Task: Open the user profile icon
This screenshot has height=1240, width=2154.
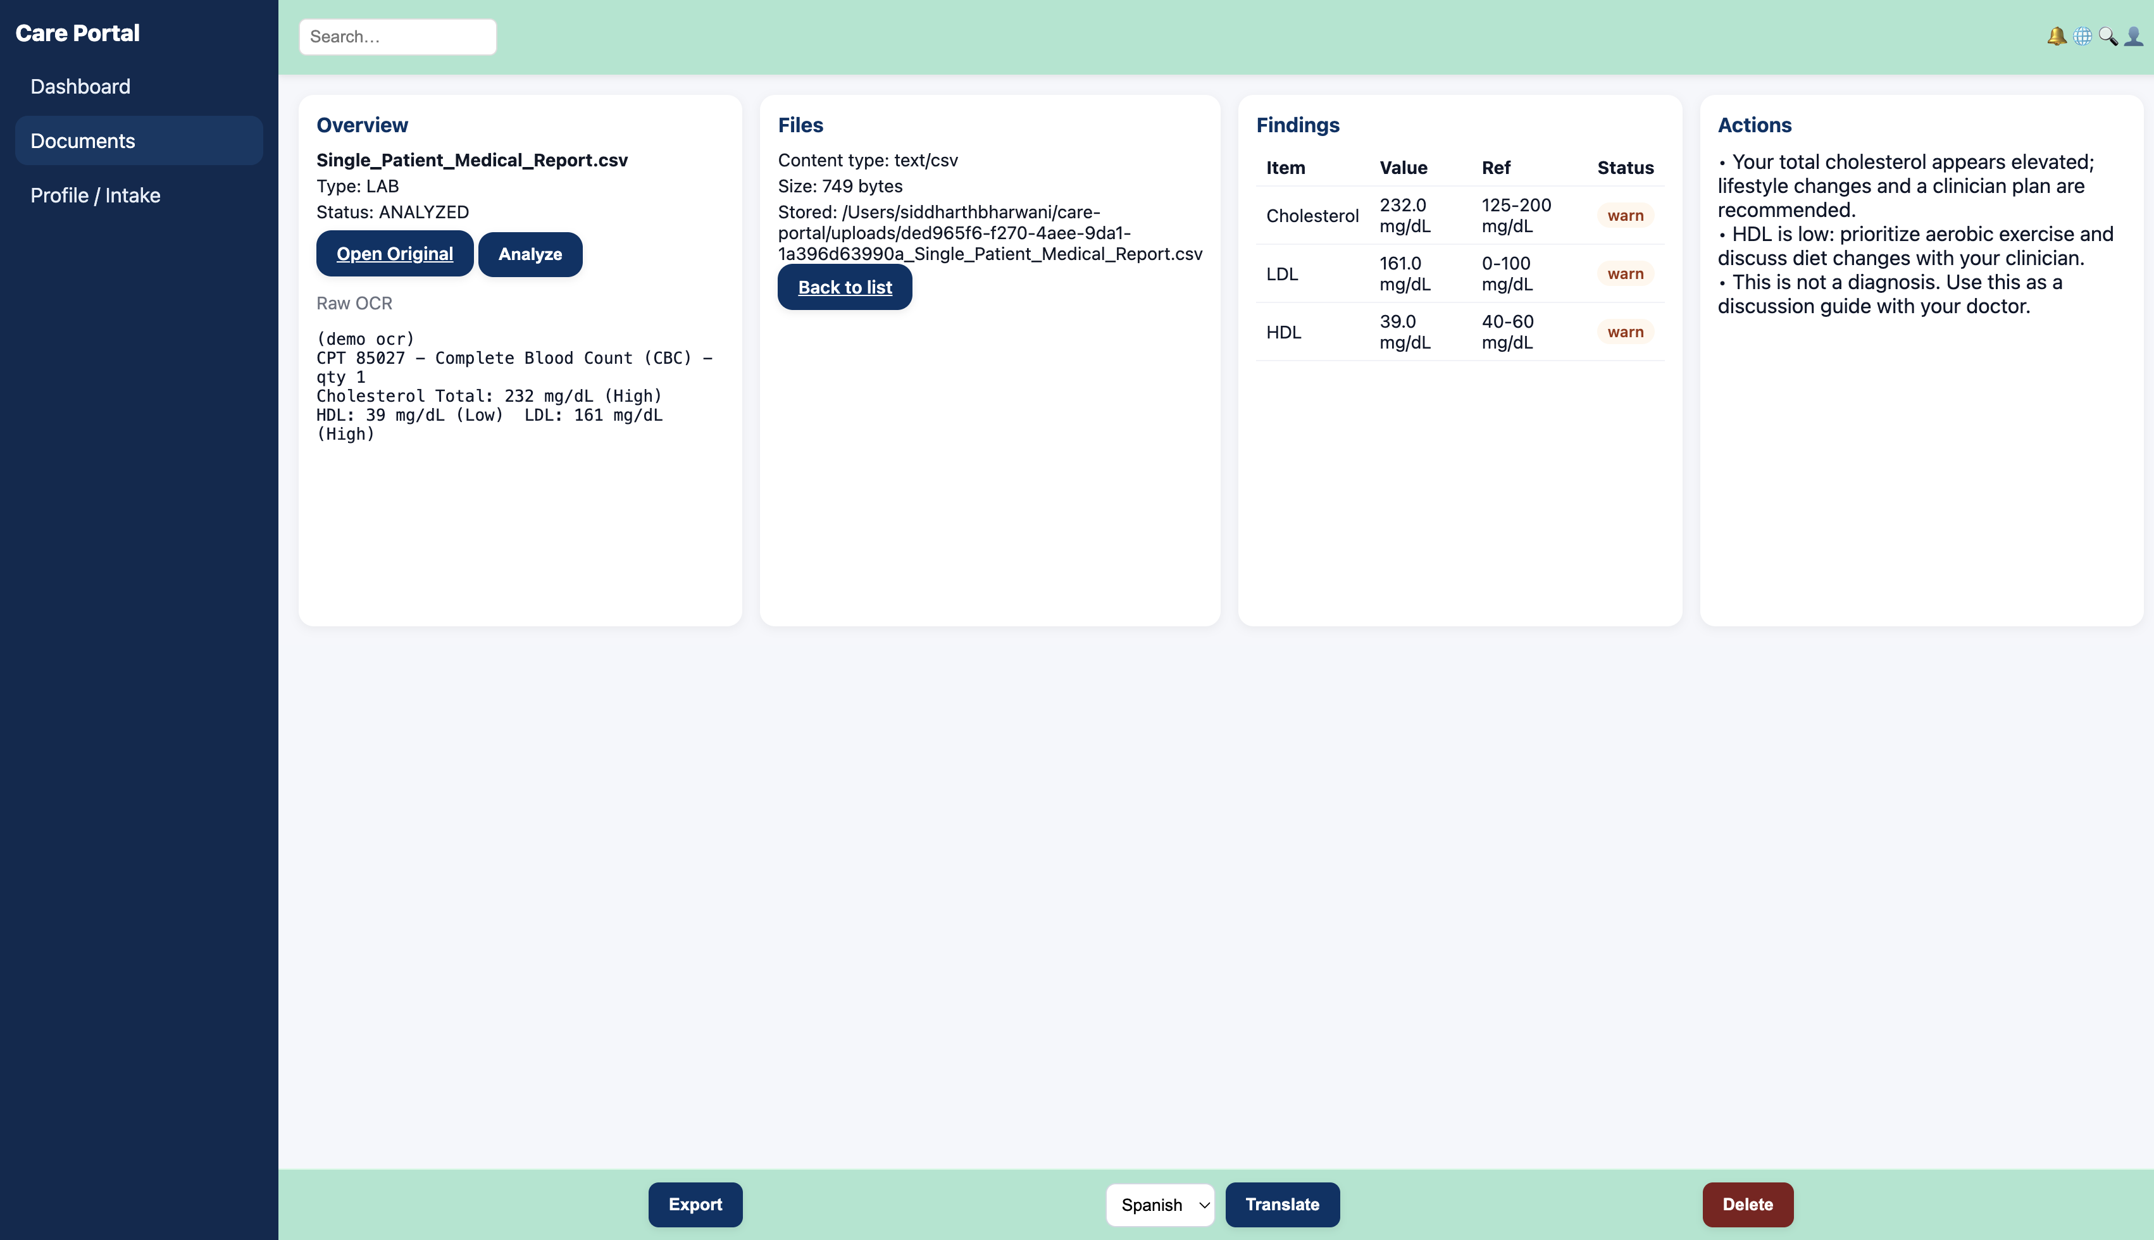Action: [2134, 37]
